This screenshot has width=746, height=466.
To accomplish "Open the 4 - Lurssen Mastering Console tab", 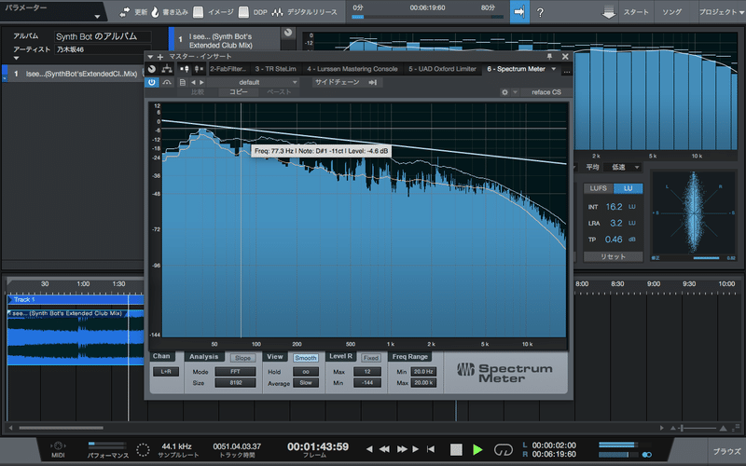I will (352, 69).
